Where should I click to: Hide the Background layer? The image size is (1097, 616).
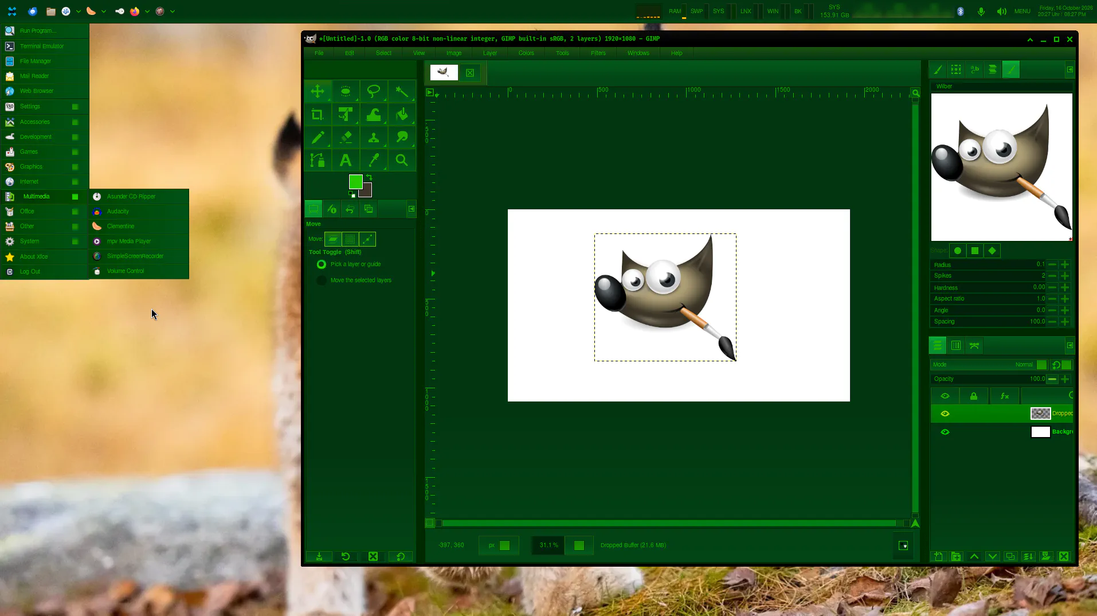(x=945, y=432)
